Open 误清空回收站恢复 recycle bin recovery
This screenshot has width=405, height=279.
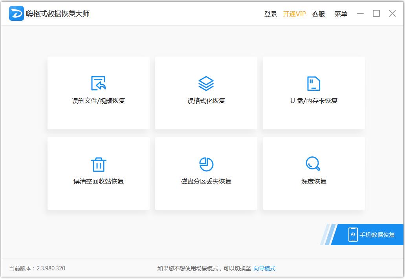tap(98, 173)
